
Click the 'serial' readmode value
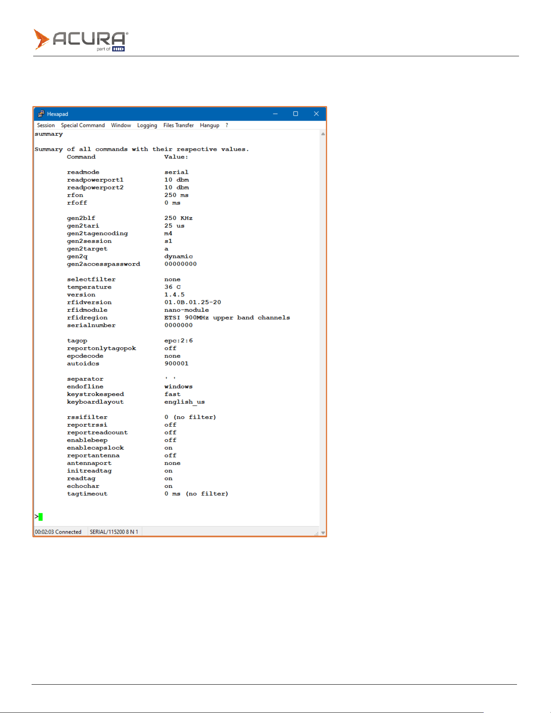[177, 172]
